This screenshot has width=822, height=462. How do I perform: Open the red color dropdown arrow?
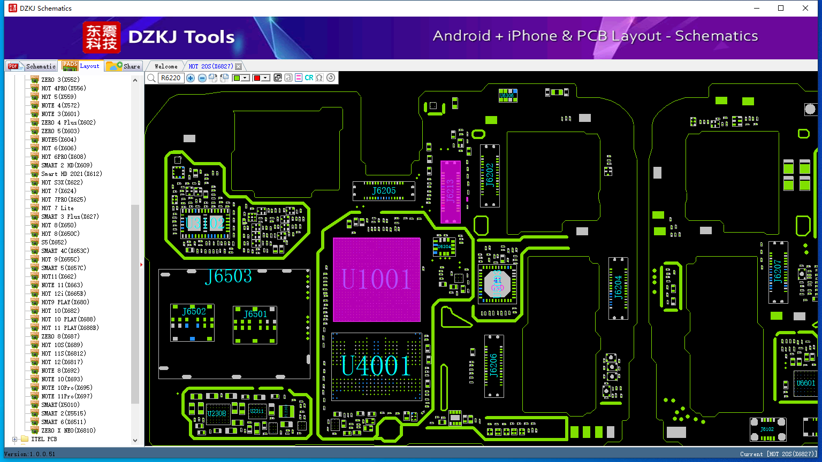265,78
